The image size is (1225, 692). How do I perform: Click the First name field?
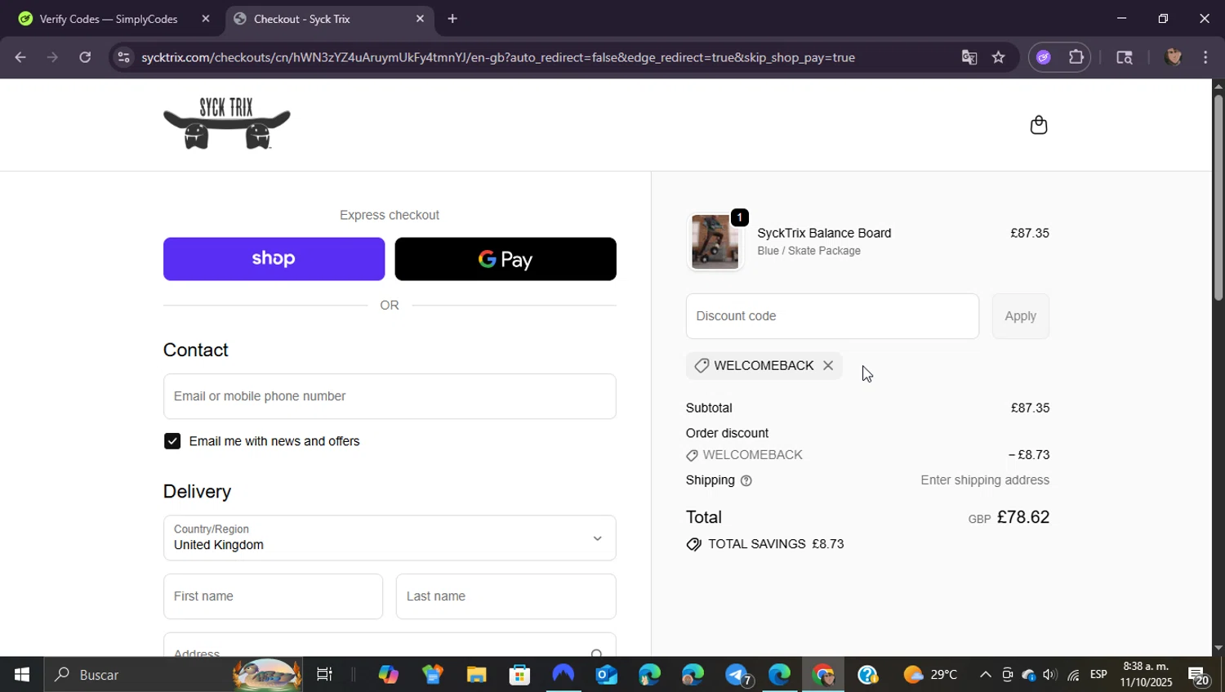tap(273, 596)
